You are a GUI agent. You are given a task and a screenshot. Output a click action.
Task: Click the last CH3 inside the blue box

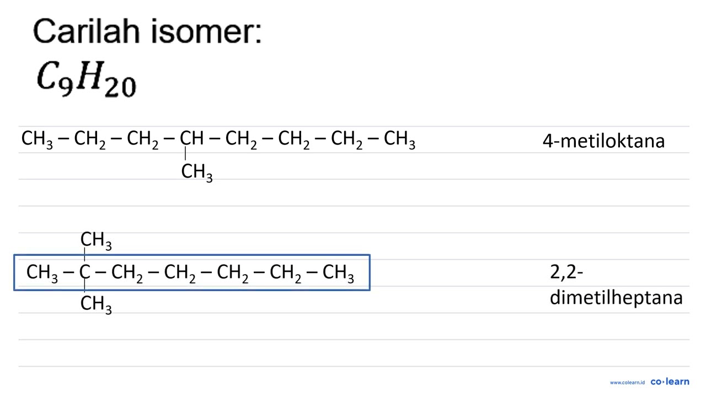coord(338,272)
